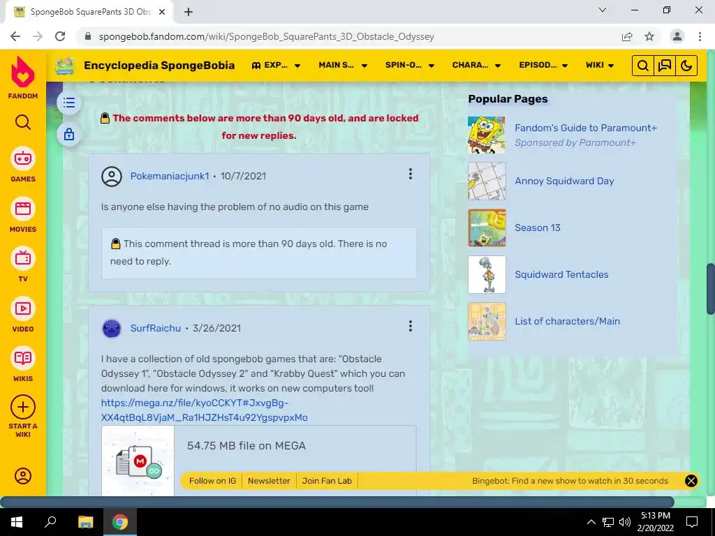Open Pokemaniacjunk1 user profile link
This screenshot has width=715, height=536.
pos(170,176)
